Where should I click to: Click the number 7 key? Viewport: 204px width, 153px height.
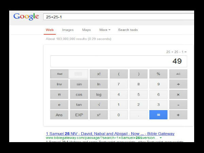pos(119,84)
